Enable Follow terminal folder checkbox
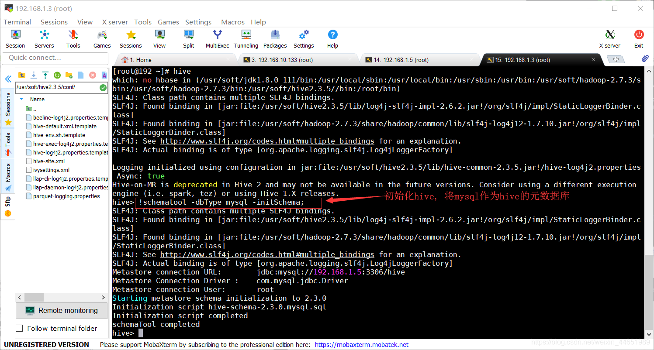The image size is (654, 350). (19, 328)
